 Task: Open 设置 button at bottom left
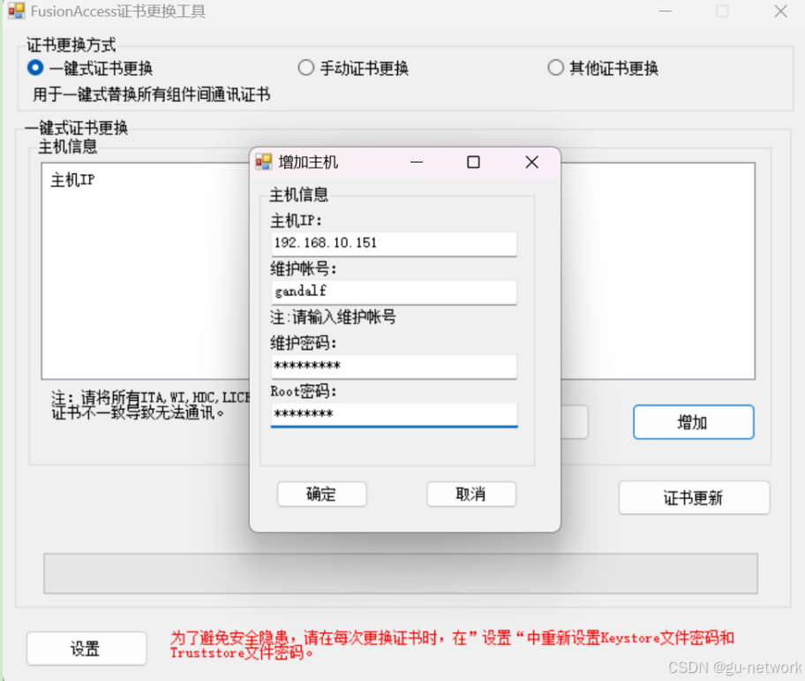pos(87,648)
